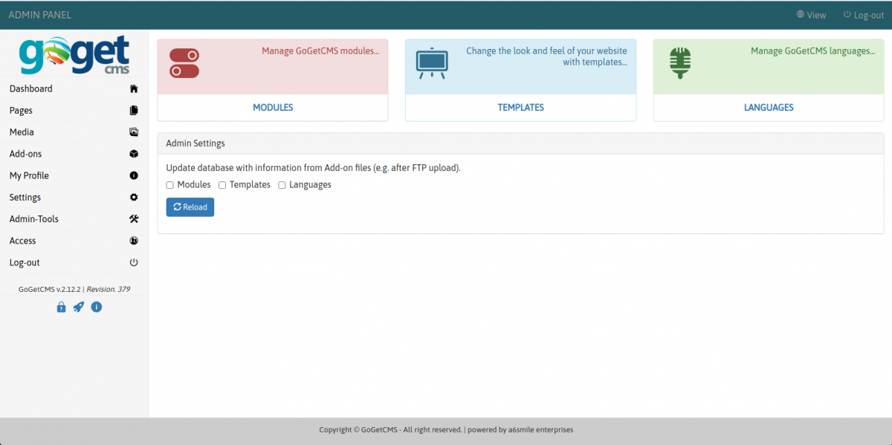
Task: Click the blue rocket icon below version
Action: pyautogui.click(x=79, y=307)
